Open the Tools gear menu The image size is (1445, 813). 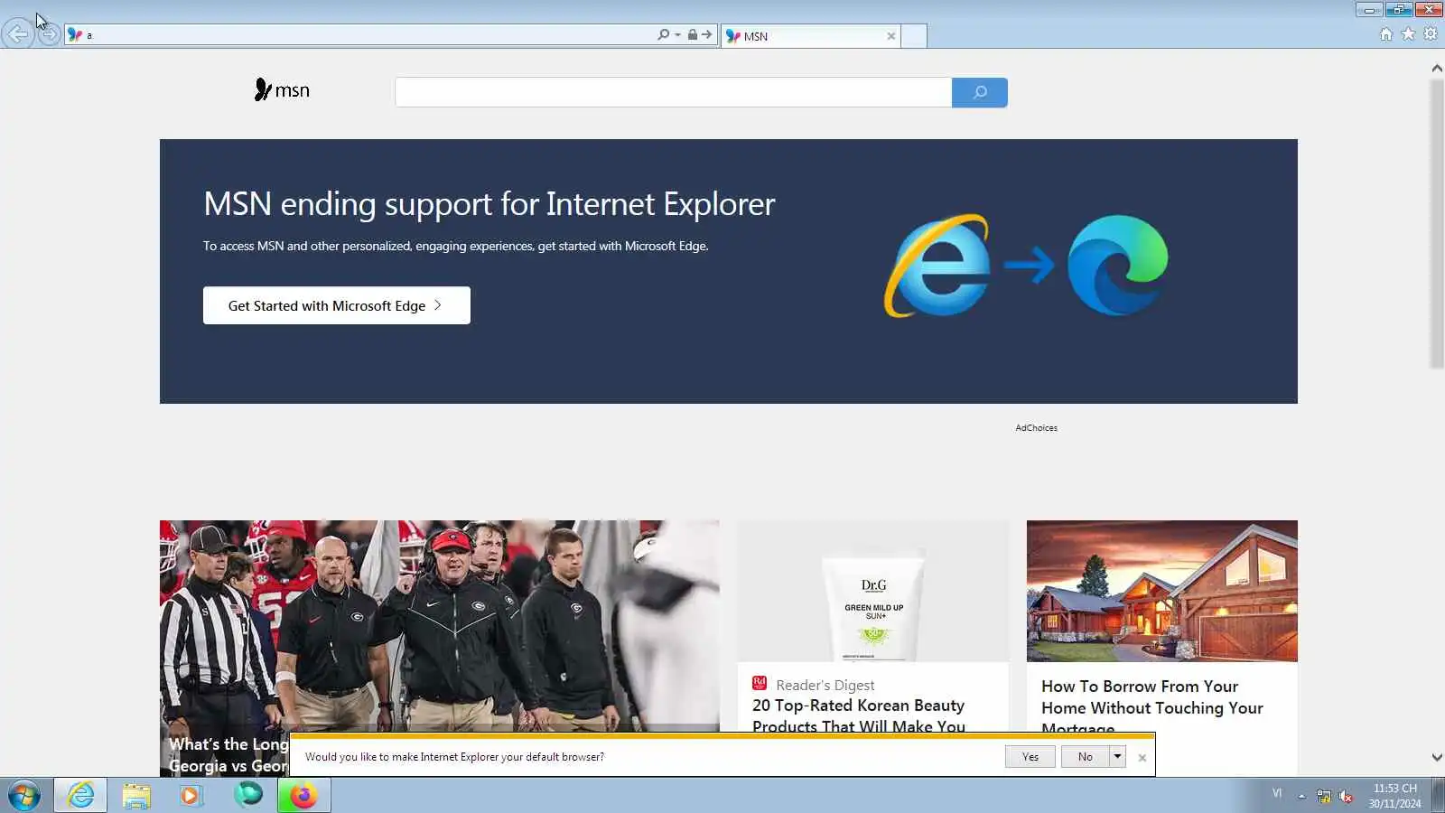1431,34
